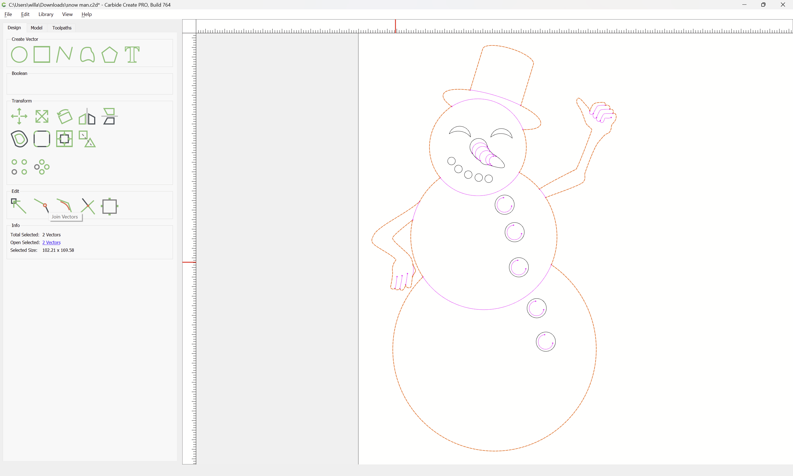Viewport: 793px width, 476px height.
Task: Minimize the Carbide Create window
Action: 744,4
